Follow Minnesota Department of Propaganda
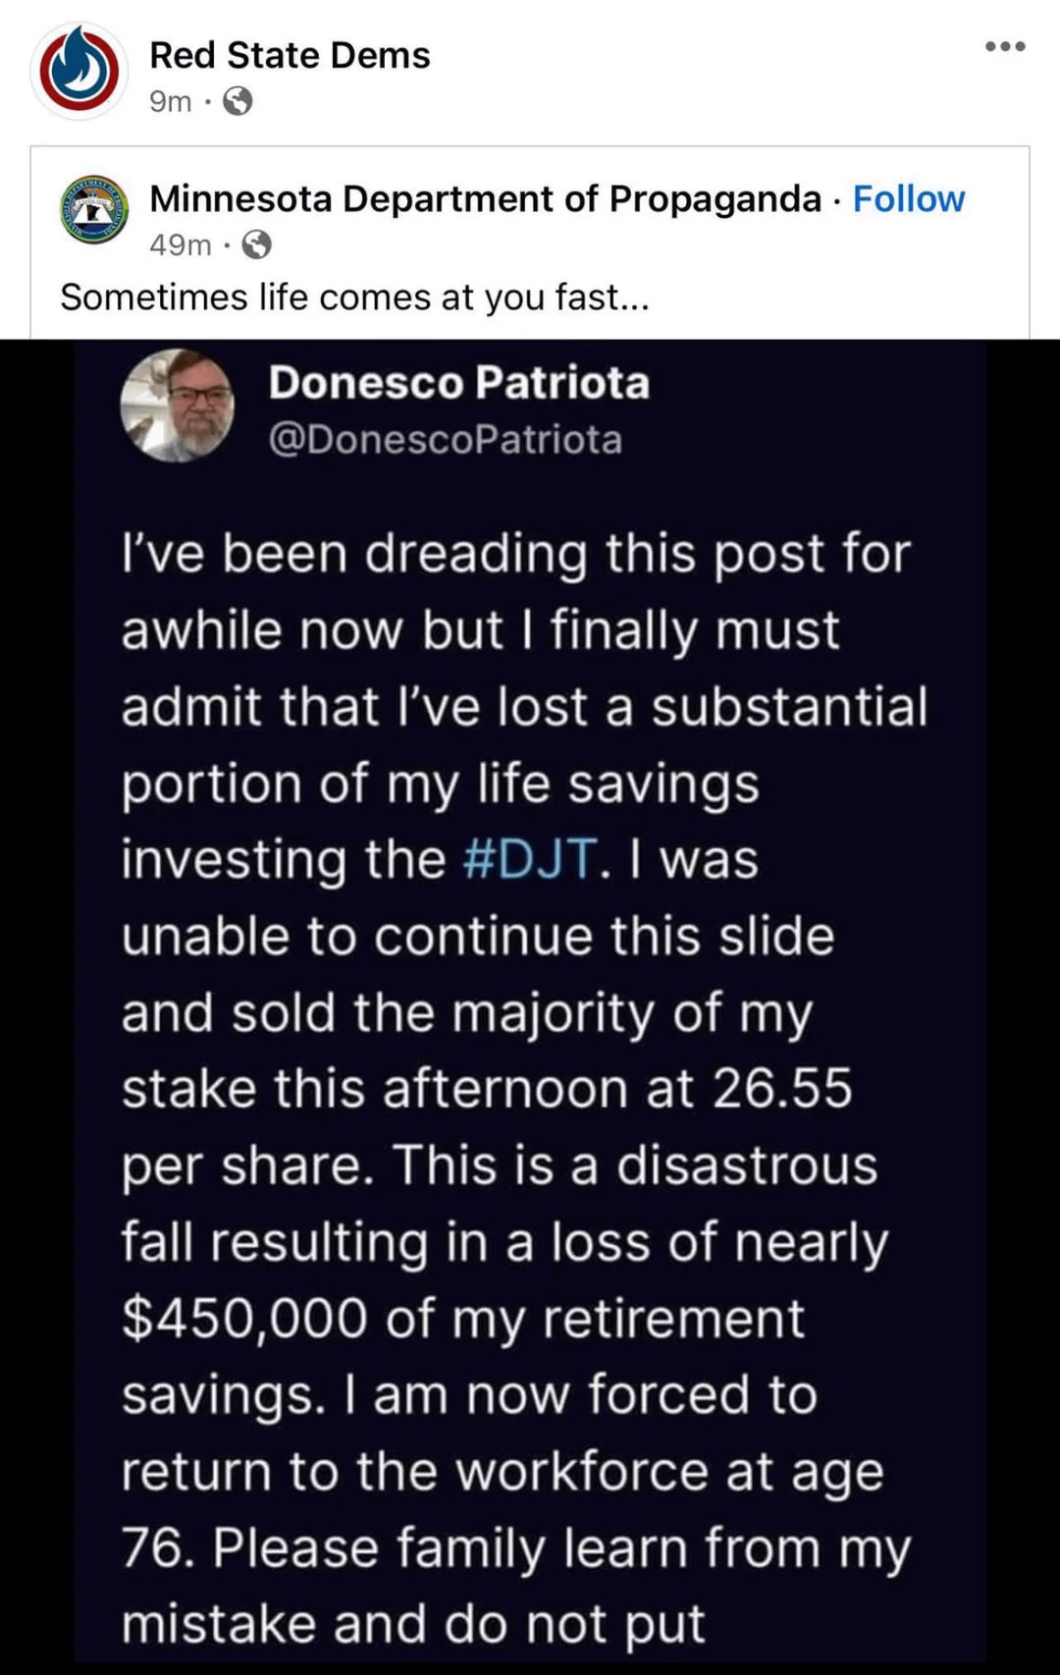 909,199
